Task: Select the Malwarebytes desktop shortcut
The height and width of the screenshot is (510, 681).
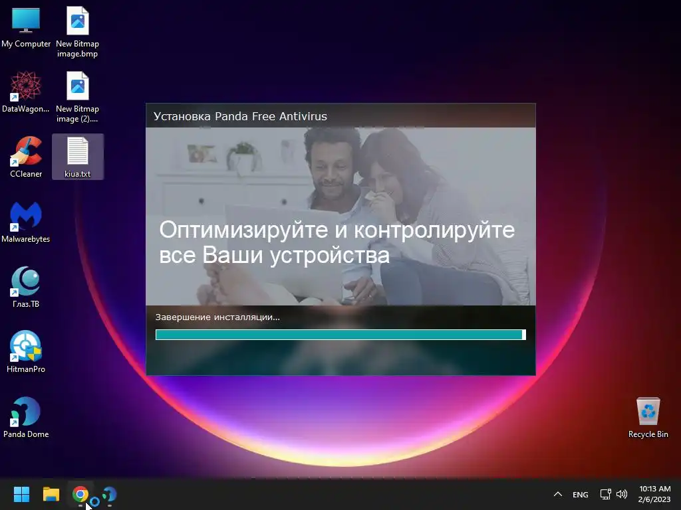Action: pyautogui.click(x=26, y=222)
